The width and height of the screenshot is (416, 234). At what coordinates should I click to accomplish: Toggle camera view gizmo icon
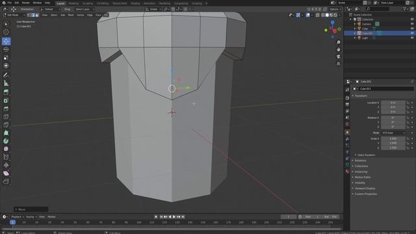(338, 57)
